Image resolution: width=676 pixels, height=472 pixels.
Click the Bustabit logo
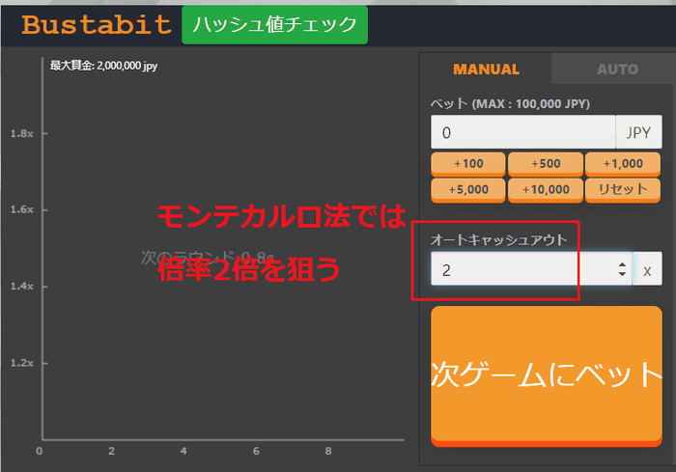coord(97,24)
